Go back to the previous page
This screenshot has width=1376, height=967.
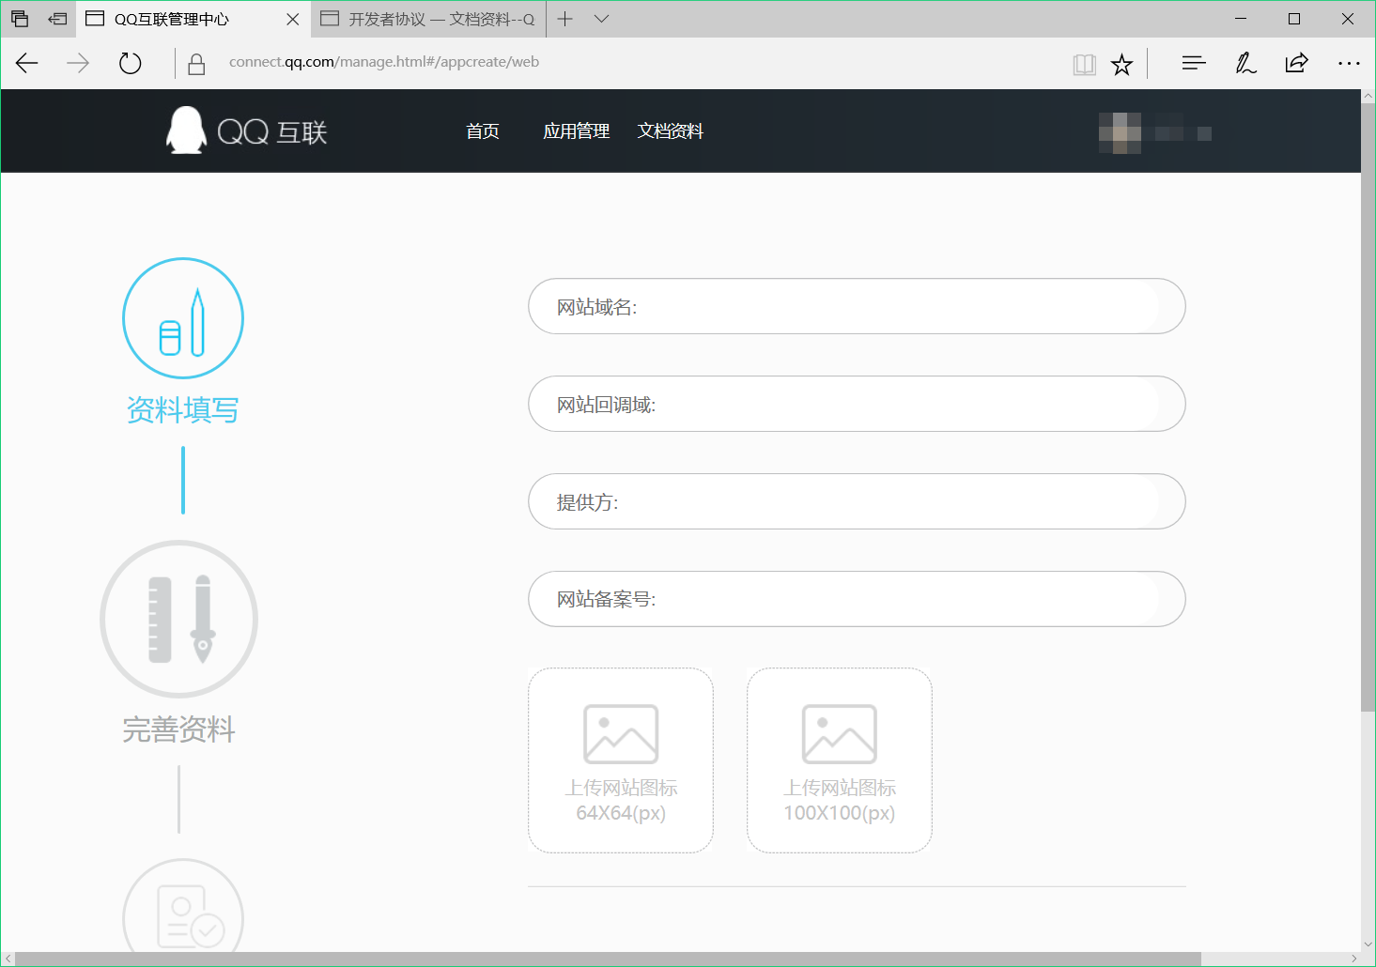[27, 63]
